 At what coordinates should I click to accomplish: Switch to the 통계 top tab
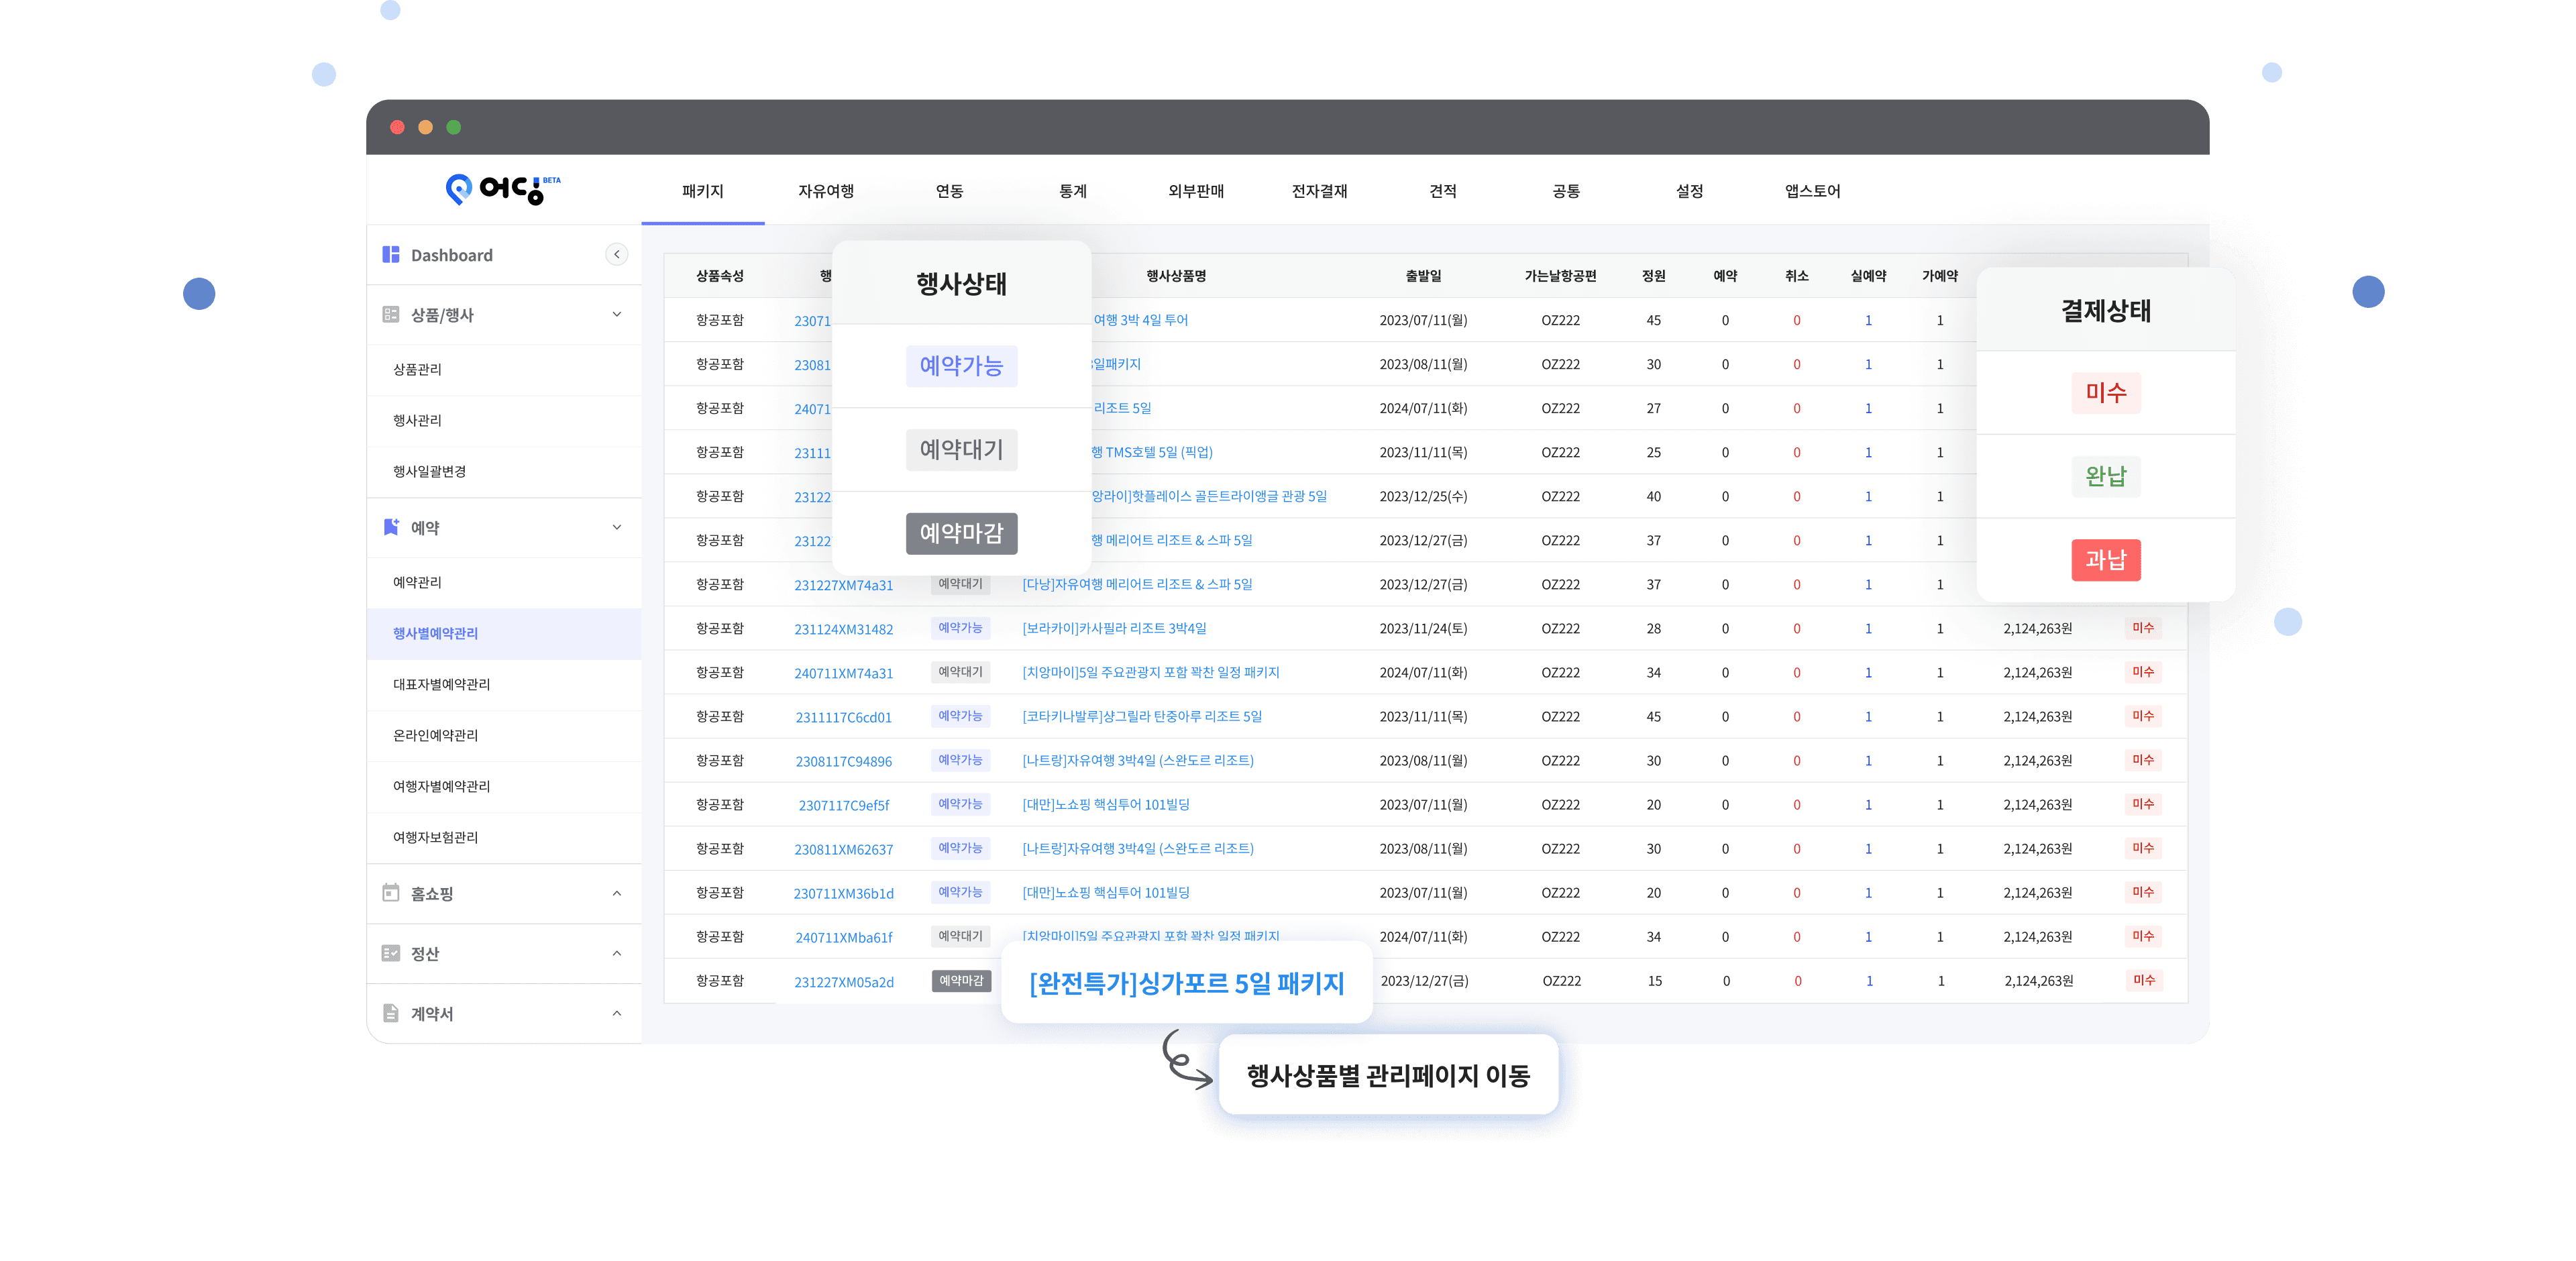pyautogui.click(x=1073, y=191)
